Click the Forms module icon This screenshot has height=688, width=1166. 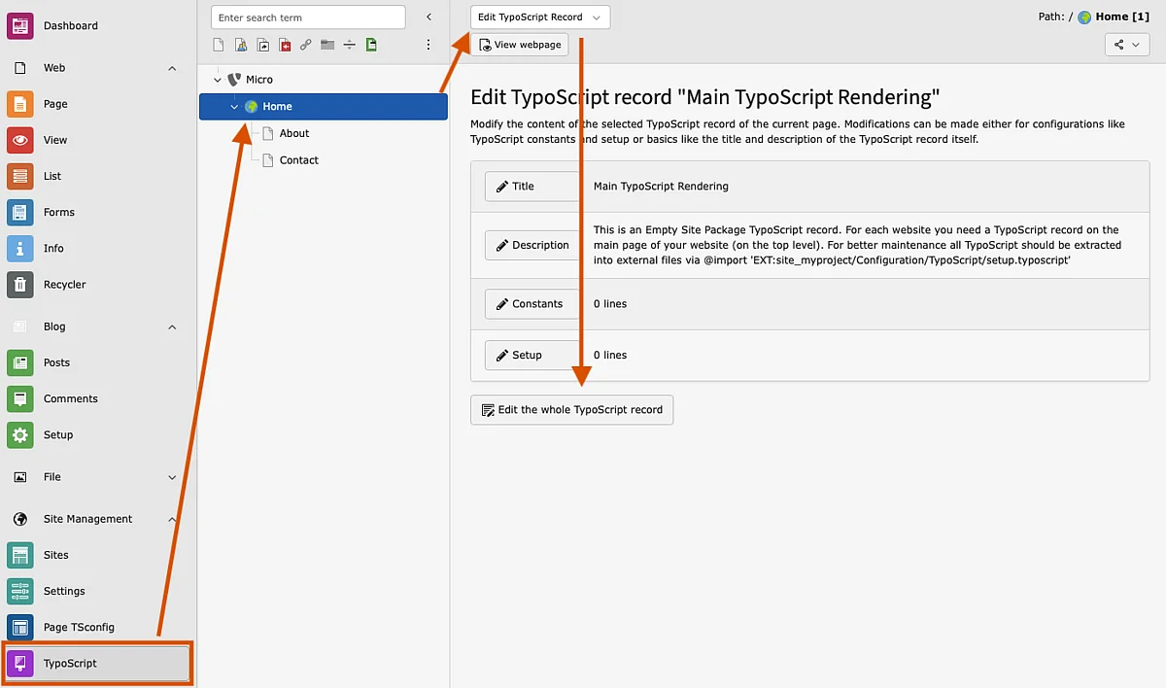pos(20,212)
